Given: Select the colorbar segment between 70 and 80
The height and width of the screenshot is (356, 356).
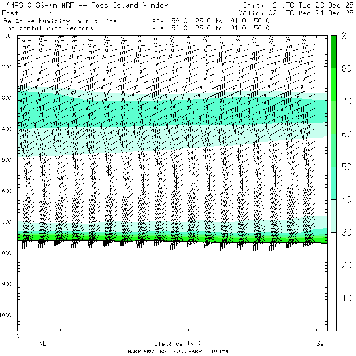Looking at the screenshot, I should click(334, 85).
